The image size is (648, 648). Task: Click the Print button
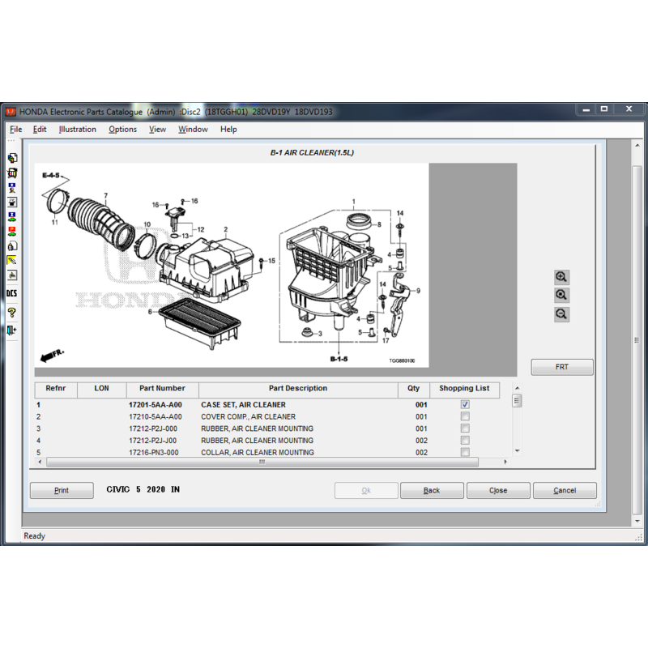[x=62, y=490]
